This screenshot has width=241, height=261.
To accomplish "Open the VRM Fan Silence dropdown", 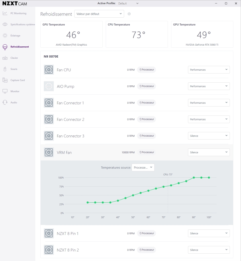I will tap(209, 152).
